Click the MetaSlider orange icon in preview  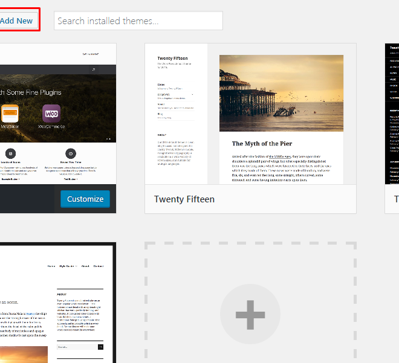click(x=10, y=114)
